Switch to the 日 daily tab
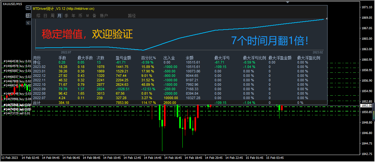Viewport: 375px width, 162px height. coord(46,16)
